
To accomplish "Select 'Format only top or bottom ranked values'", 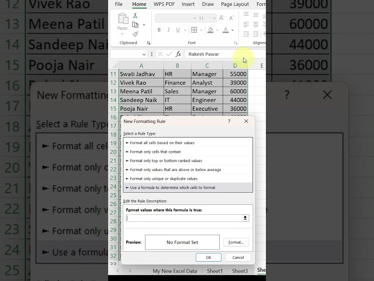I will click(x=188, y=161).
